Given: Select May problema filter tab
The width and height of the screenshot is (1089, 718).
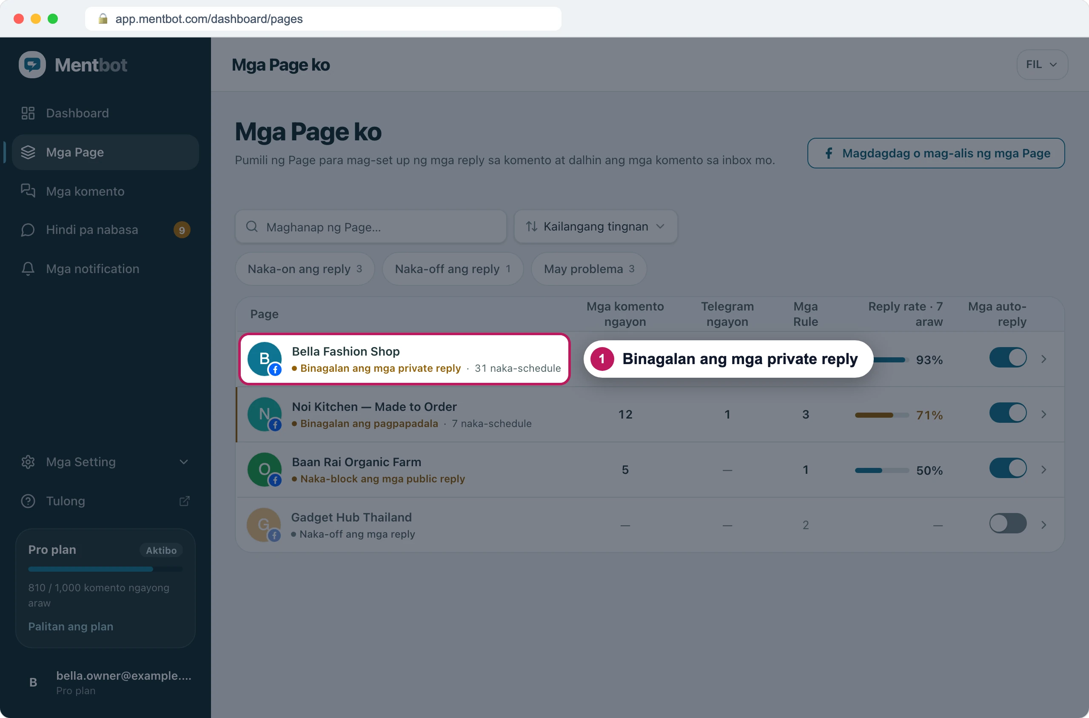Looking at the screenshot, I should [589, 269].
